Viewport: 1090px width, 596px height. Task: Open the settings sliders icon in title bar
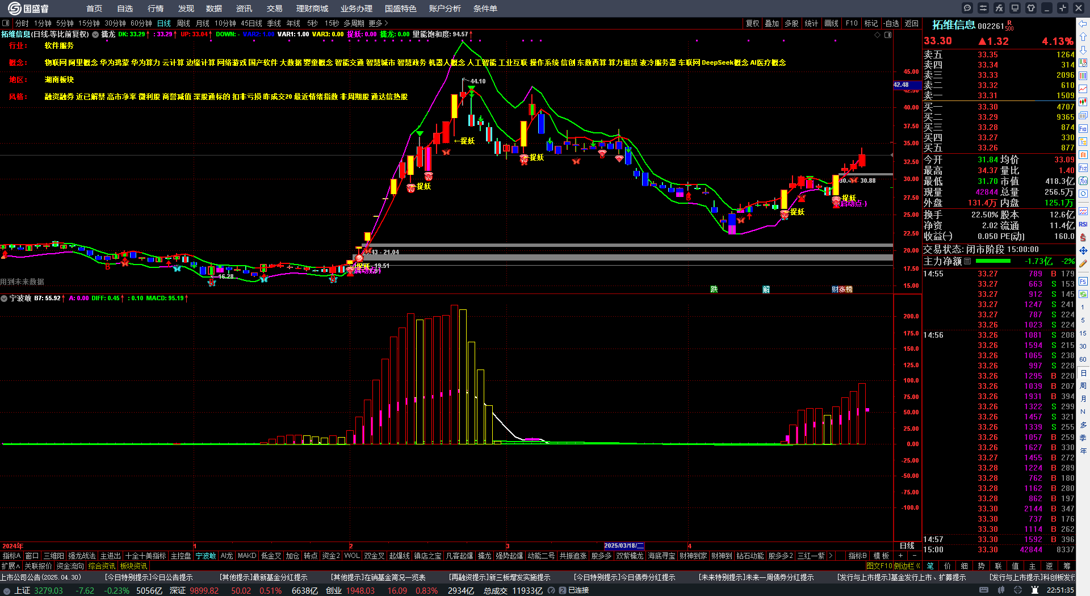983,8
